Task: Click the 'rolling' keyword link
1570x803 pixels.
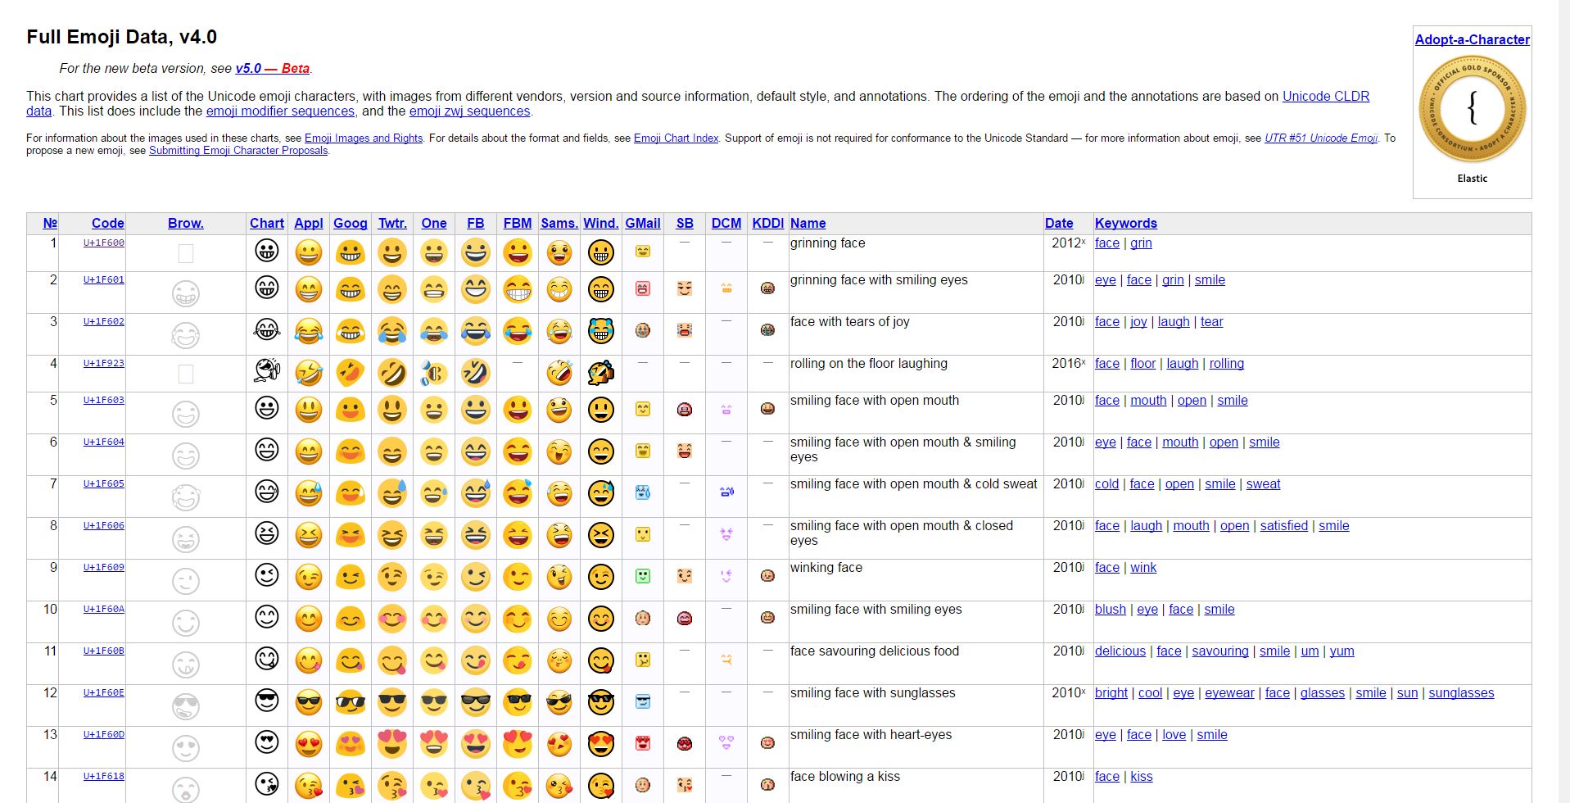Action: pyautogui.click(x=1226, y=364)
